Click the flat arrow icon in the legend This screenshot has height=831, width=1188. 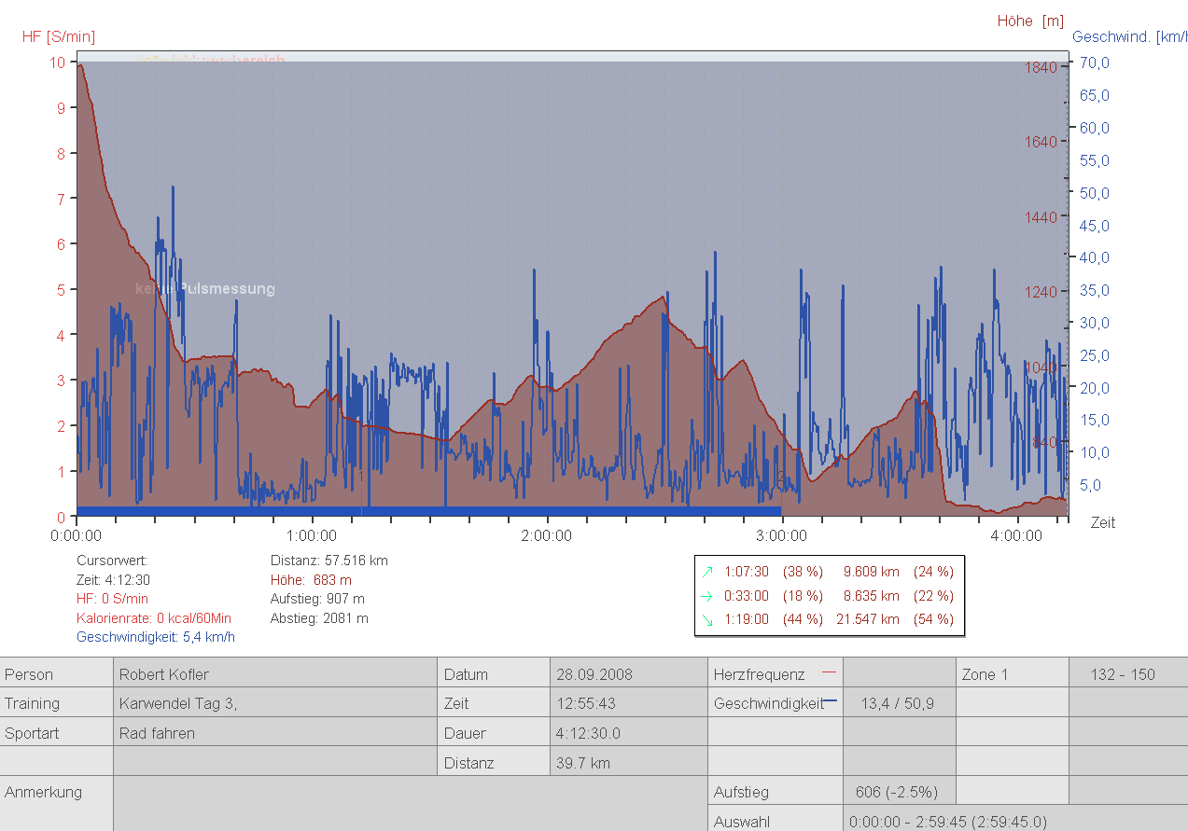pos(707,596)
